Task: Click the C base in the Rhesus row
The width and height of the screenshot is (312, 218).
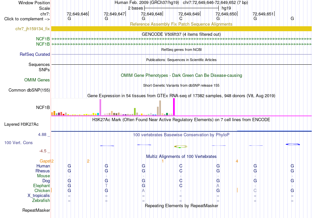Action: [x=181, y=171]
